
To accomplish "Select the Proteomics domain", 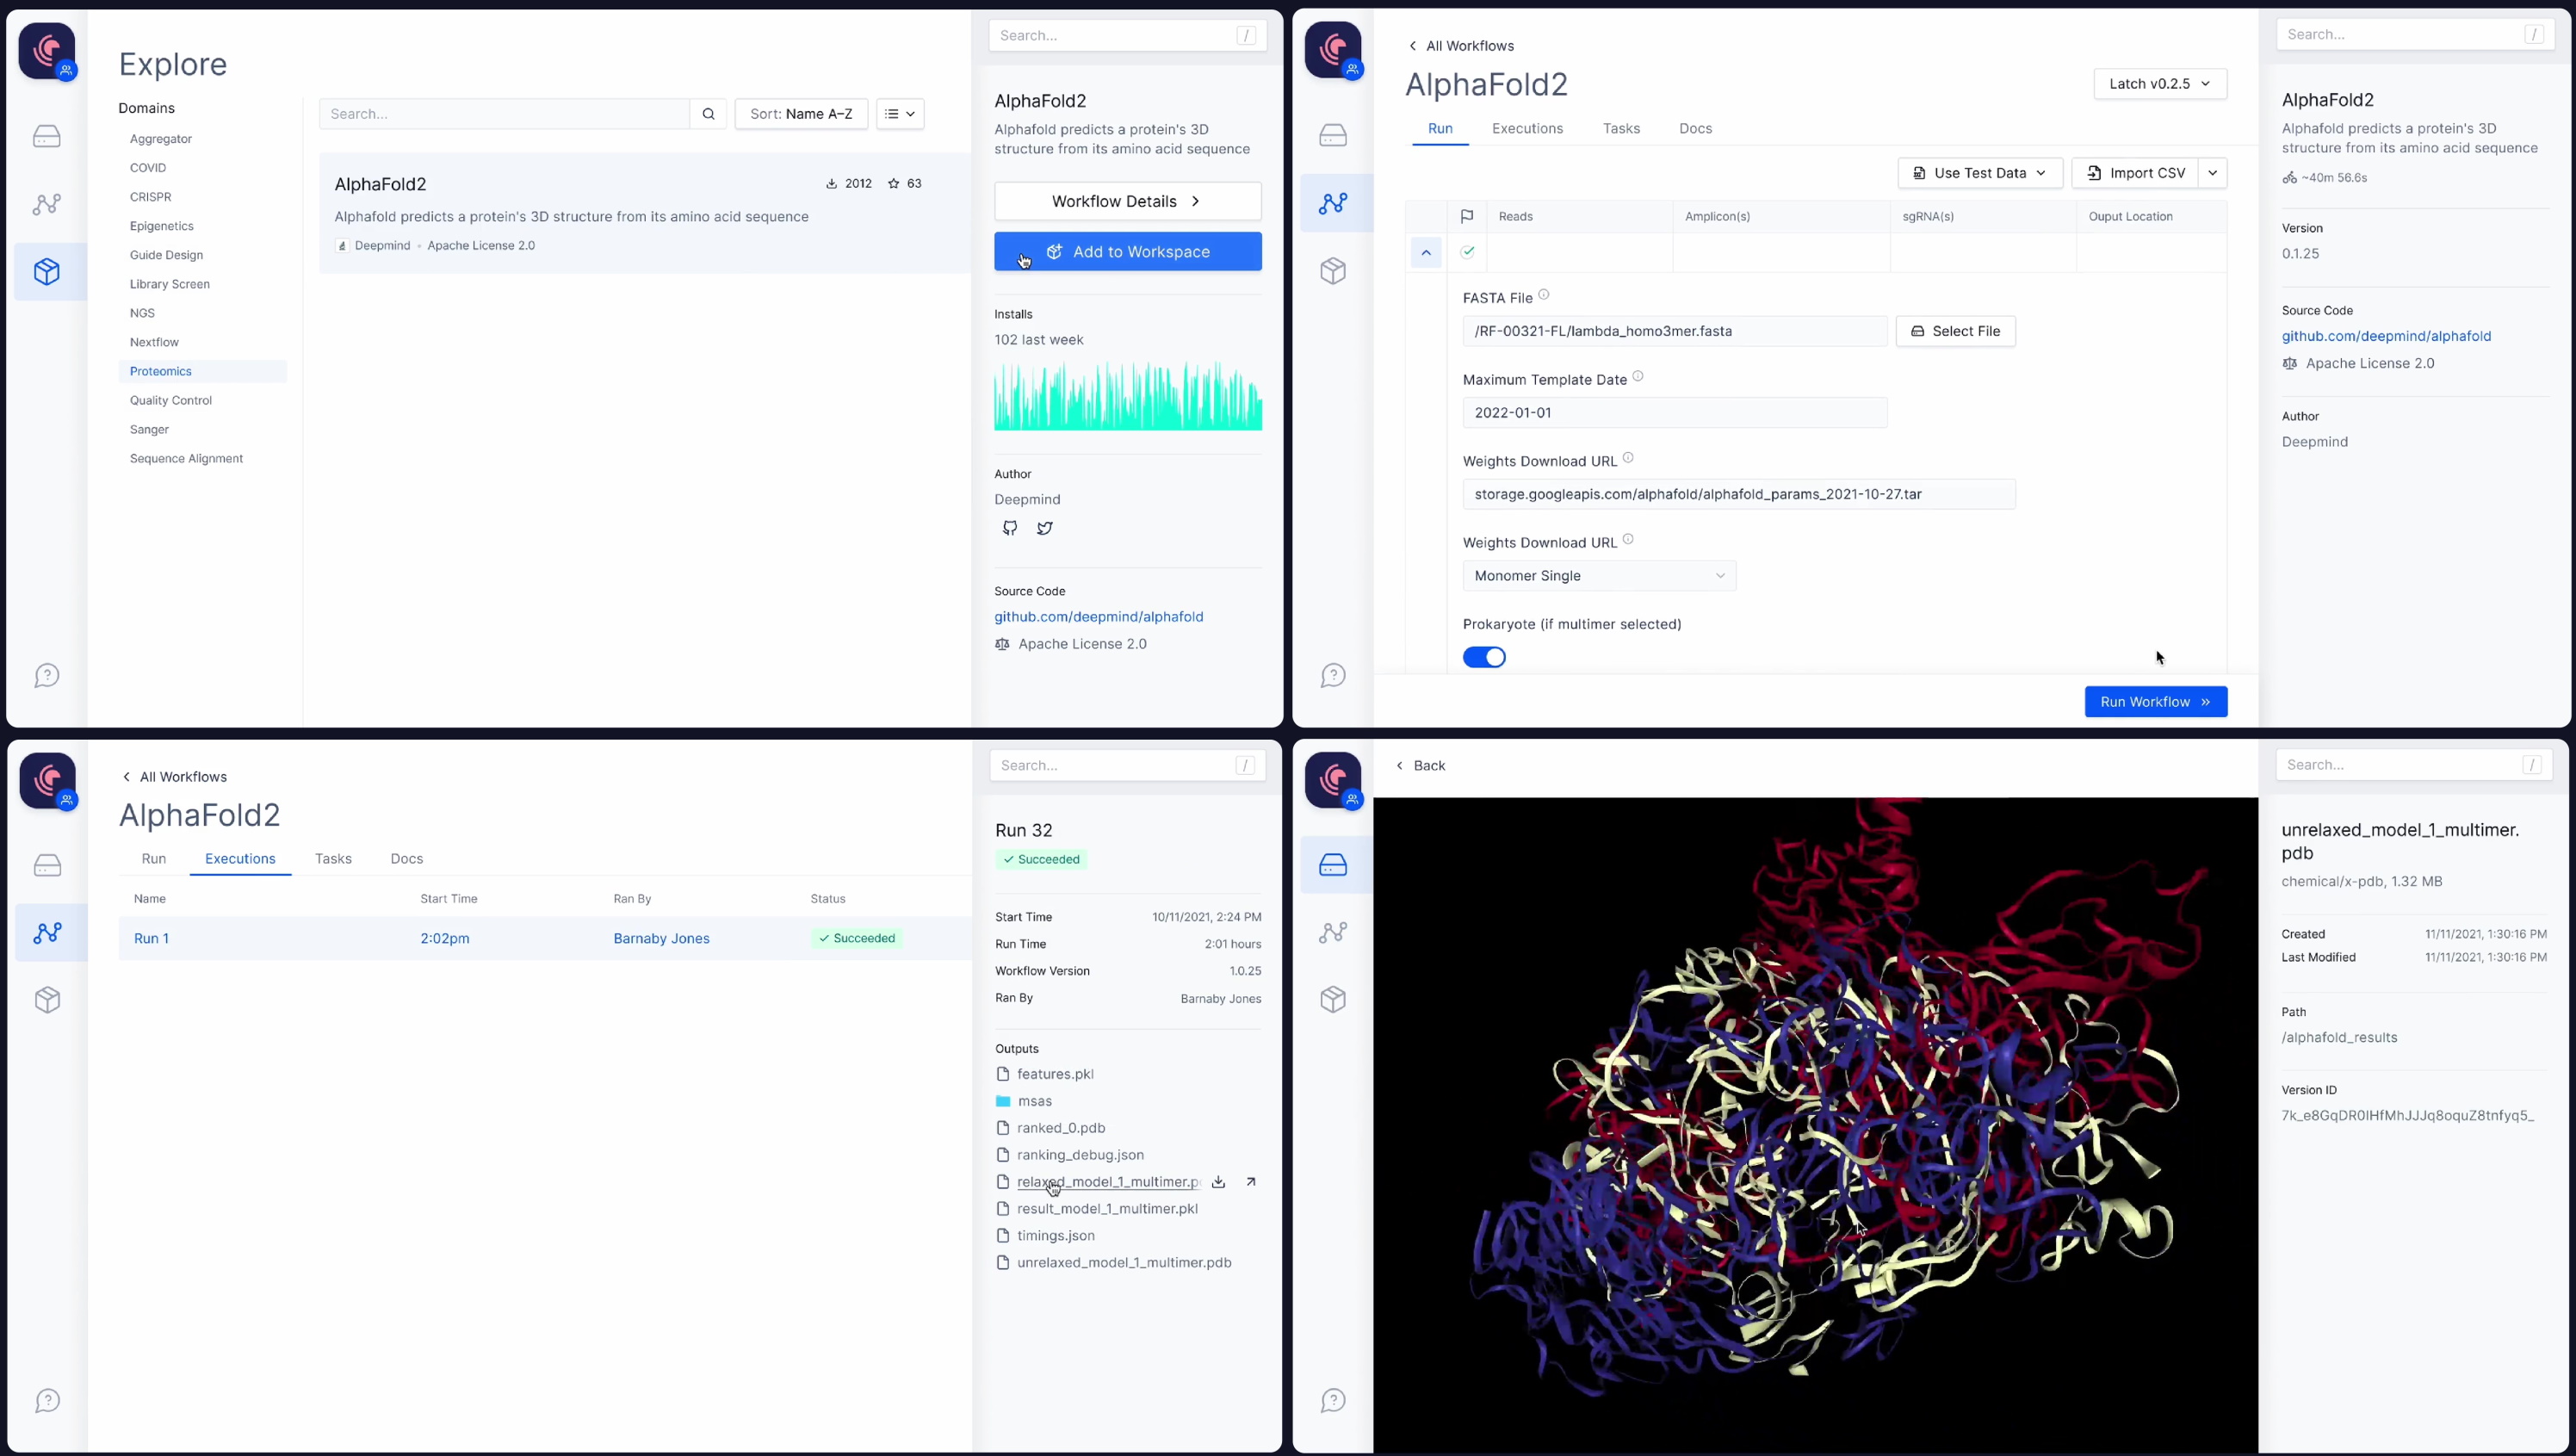I will [x=161, y=371].
